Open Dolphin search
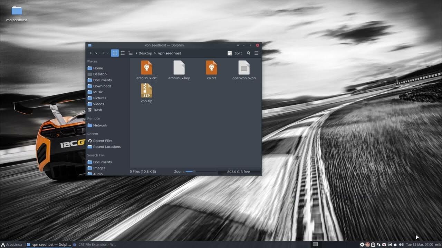 [248, 53]
